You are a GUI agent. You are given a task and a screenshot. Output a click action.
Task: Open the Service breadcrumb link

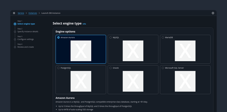click(x=21, y=13)
